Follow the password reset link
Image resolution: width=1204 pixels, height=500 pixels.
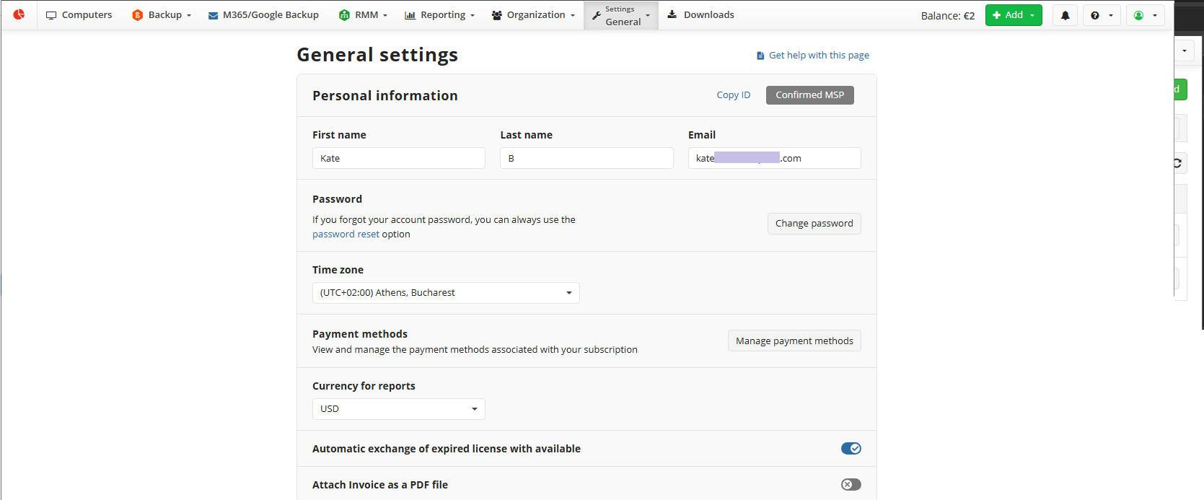point(346,234)
